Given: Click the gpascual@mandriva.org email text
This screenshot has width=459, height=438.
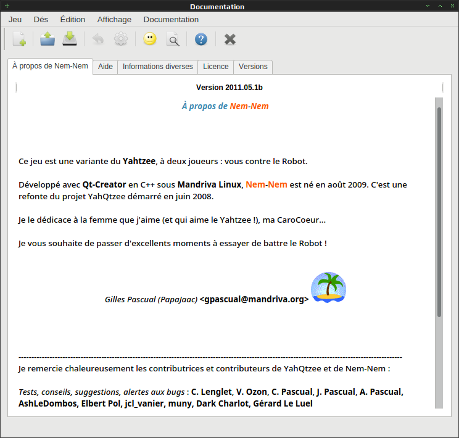Looking at the screenshot, I should 254,299.
